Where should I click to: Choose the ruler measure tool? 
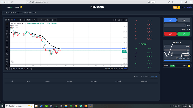(7, 51)
